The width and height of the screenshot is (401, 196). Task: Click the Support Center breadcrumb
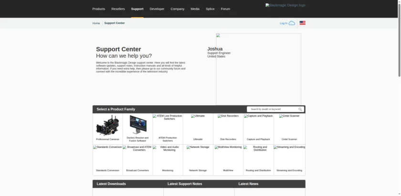tap(114, 23)
